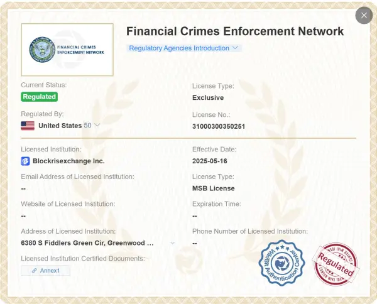Open the Annex1 certified document
377x304 pixels.
coord(45,271)
